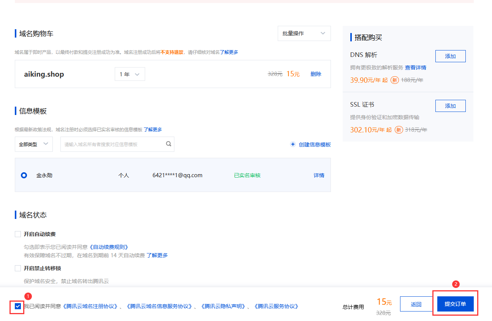Click the 15元 price in cart row
Image resolution: width=492 pixels, height=321 pixels.
tap(293, 74)
